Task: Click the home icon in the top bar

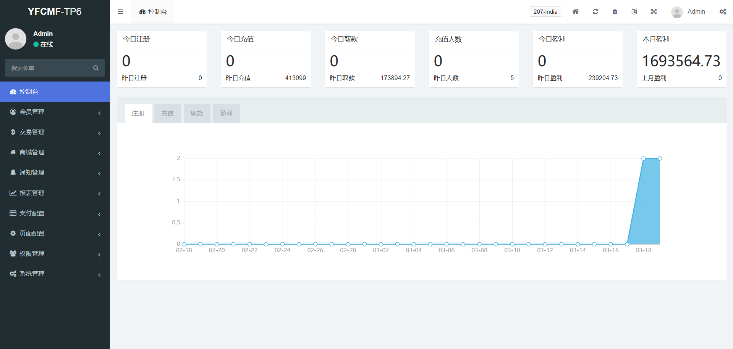Action: pos(575,12)
